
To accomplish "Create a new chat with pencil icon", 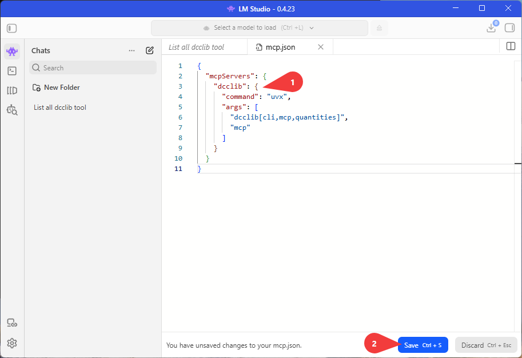I will 150,50.
